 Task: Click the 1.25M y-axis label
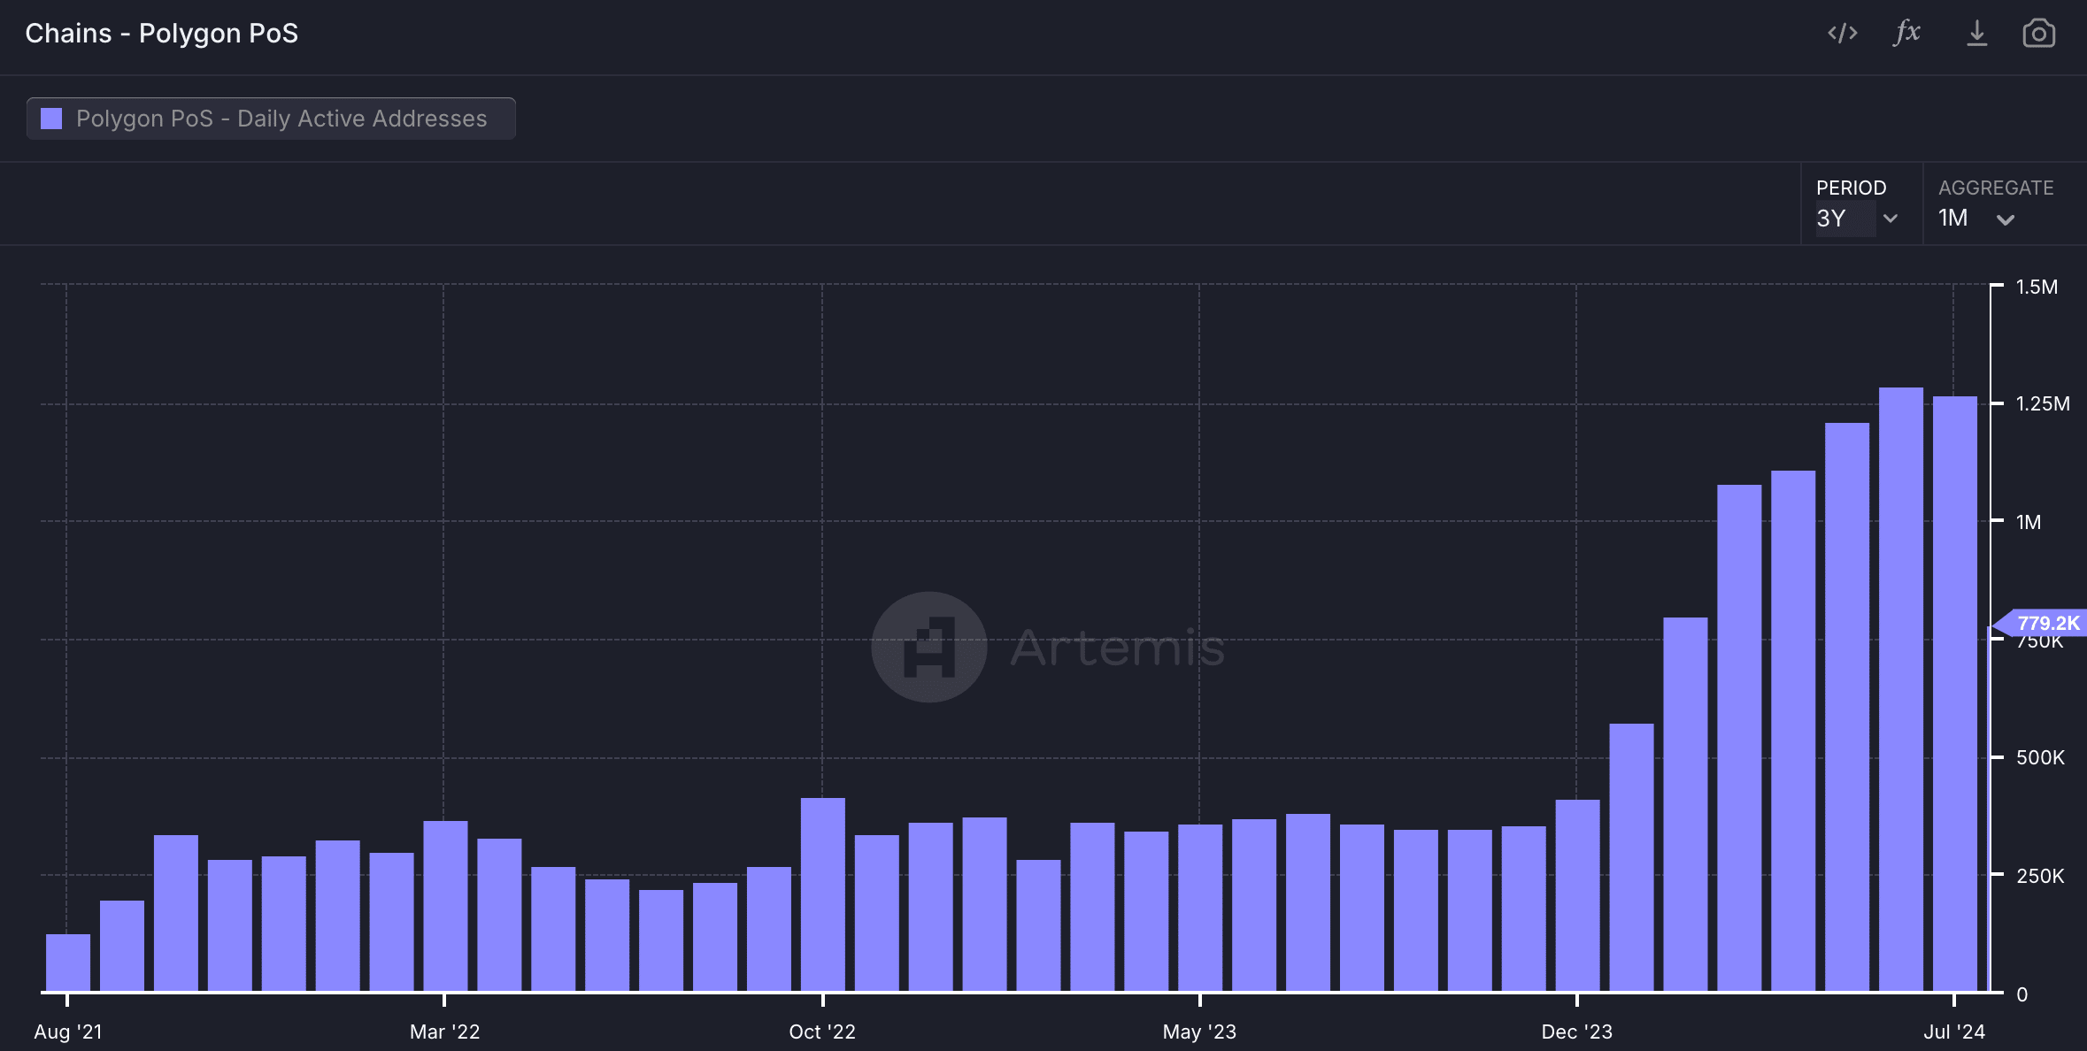tap(2043, 403)
